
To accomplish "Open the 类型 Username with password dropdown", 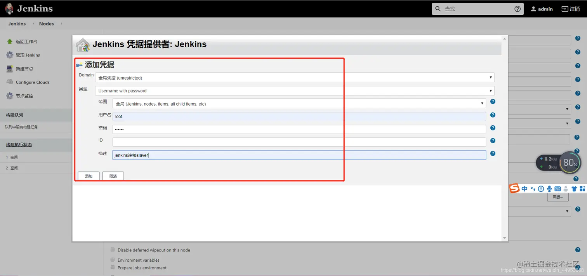I will pos(295,91).
